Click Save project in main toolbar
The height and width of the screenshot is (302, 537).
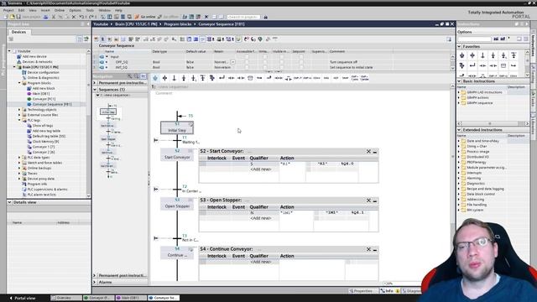[x=29, y=17]
